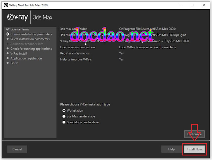This screenshot has height=160, width=212.
Task: Select the Finish step
Action: click(x=14, y=63)
